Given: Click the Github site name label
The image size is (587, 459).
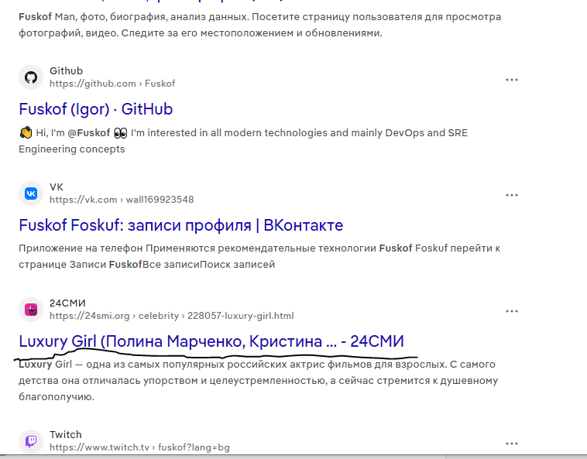Looking at the screenshot, I should 66,71.
